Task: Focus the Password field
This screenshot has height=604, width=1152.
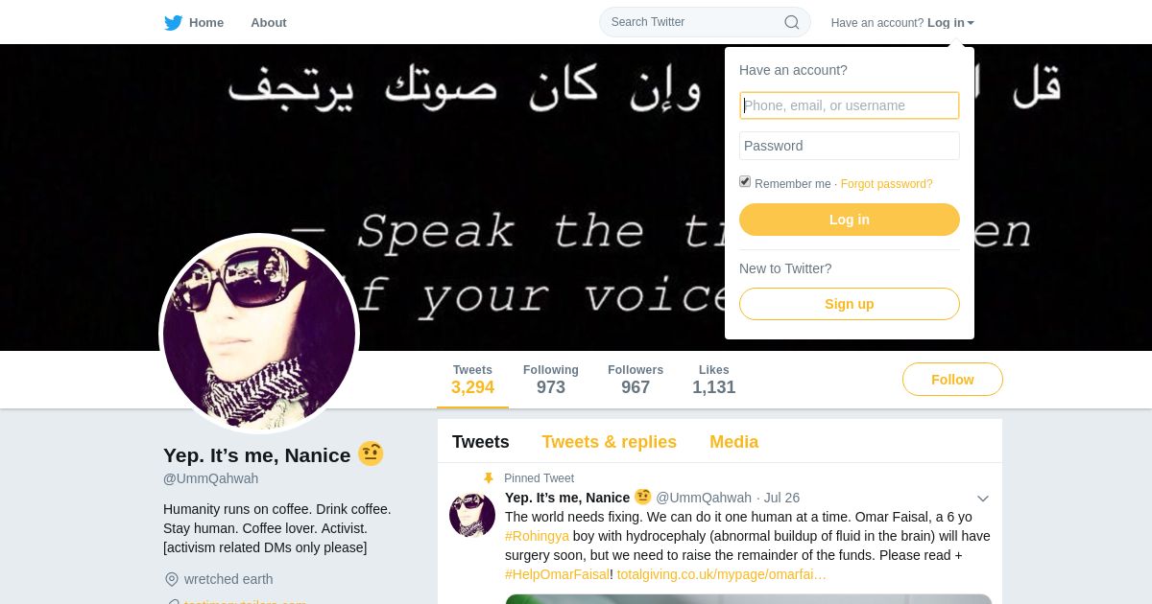Action: (850, 146)
